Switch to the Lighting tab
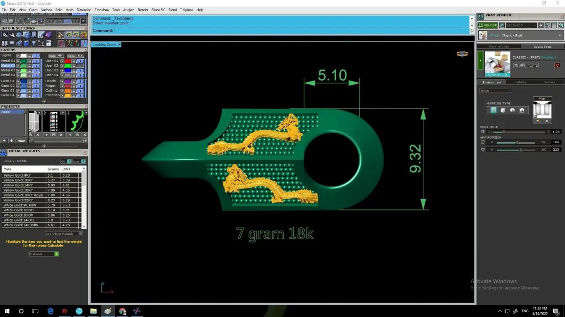Viewport: 565px width, 317px height. [520, 82]
